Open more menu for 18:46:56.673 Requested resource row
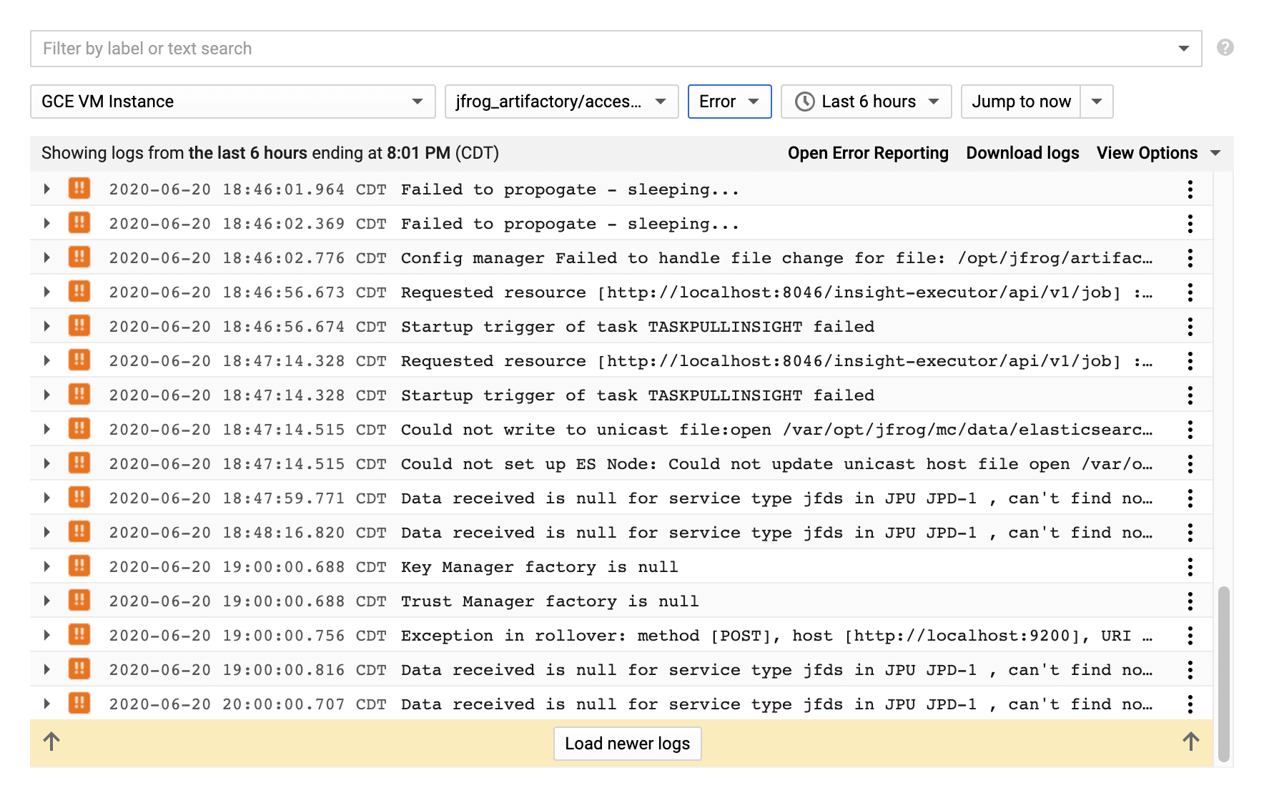Image resolution: width=1264 pixels, height=798 pixels. point(1190,292)
